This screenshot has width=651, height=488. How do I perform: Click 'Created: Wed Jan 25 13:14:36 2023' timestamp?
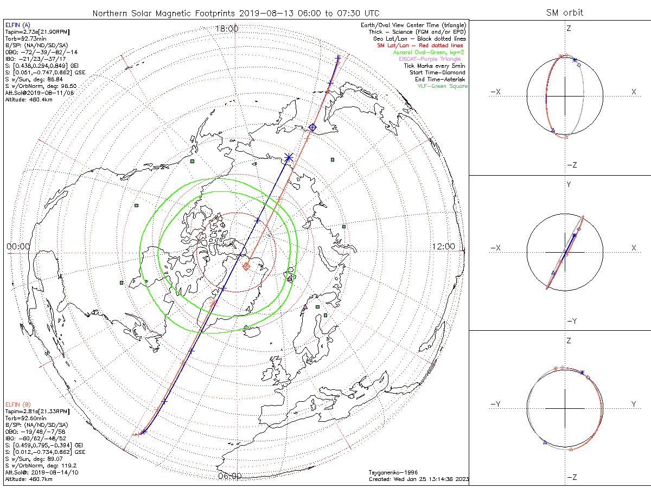[418, 479]
